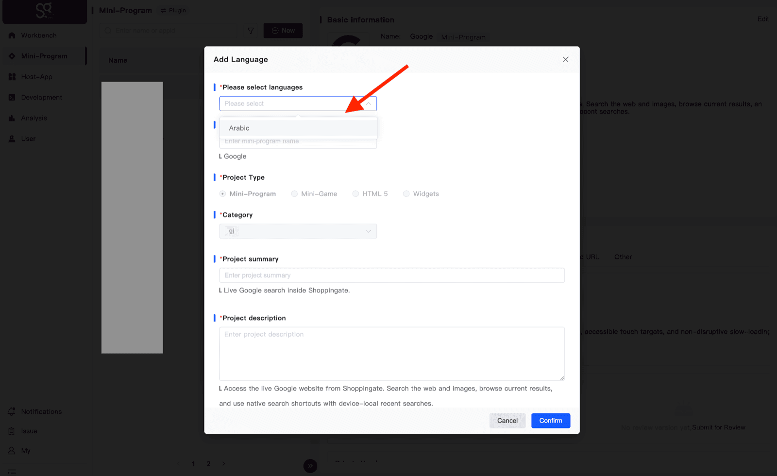The width and height of the screenshot is (777, 476).
Task: Open the Please select languages dropdown
Action: (298, 103)
